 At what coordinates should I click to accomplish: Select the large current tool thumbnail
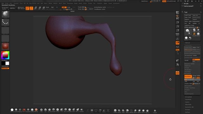click(188, 32)
